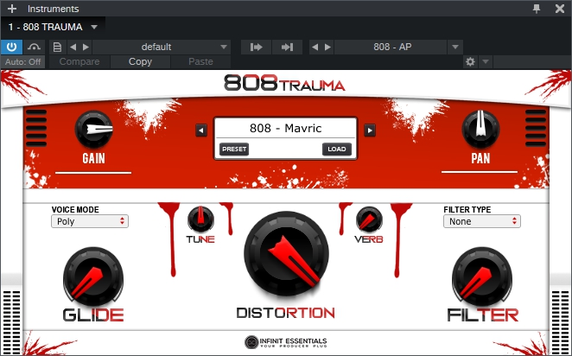Click the 808 - Mavric preset display
This screenshot has width=572, height=356.
[x=286, y=128]
